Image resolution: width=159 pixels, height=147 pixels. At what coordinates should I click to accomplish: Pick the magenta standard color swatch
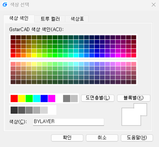point(52,98)
